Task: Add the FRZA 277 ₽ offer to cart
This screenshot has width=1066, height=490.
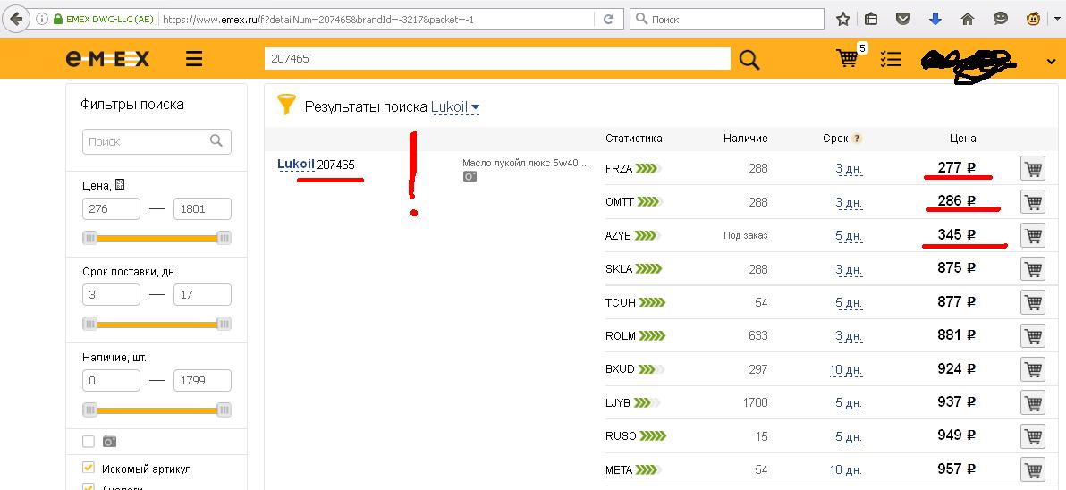Action: tap(1033, 168)
